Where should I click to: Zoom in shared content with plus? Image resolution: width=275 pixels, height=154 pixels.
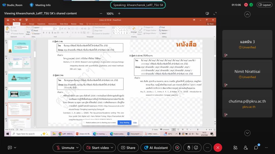tap(119, 13)
